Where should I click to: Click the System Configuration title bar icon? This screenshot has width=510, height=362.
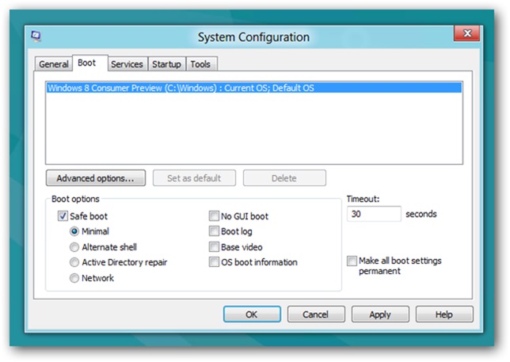coord(36,36)
